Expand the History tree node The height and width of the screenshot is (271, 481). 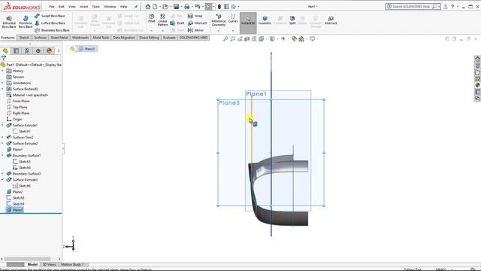point(3,71)
